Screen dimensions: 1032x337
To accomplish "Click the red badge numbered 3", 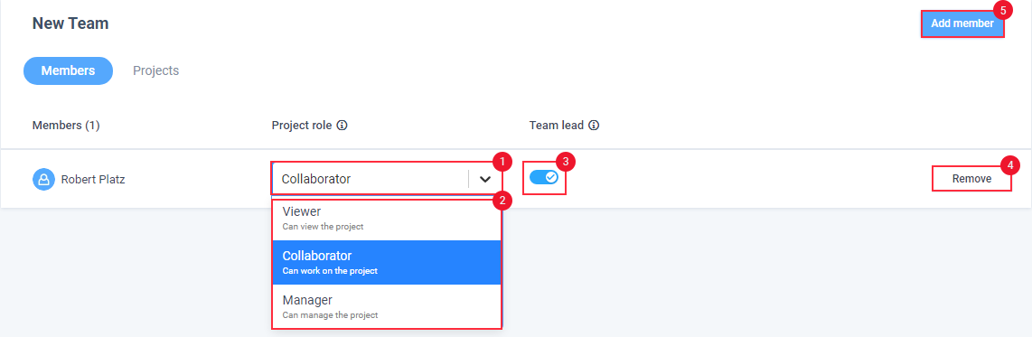I will (566, 162).
